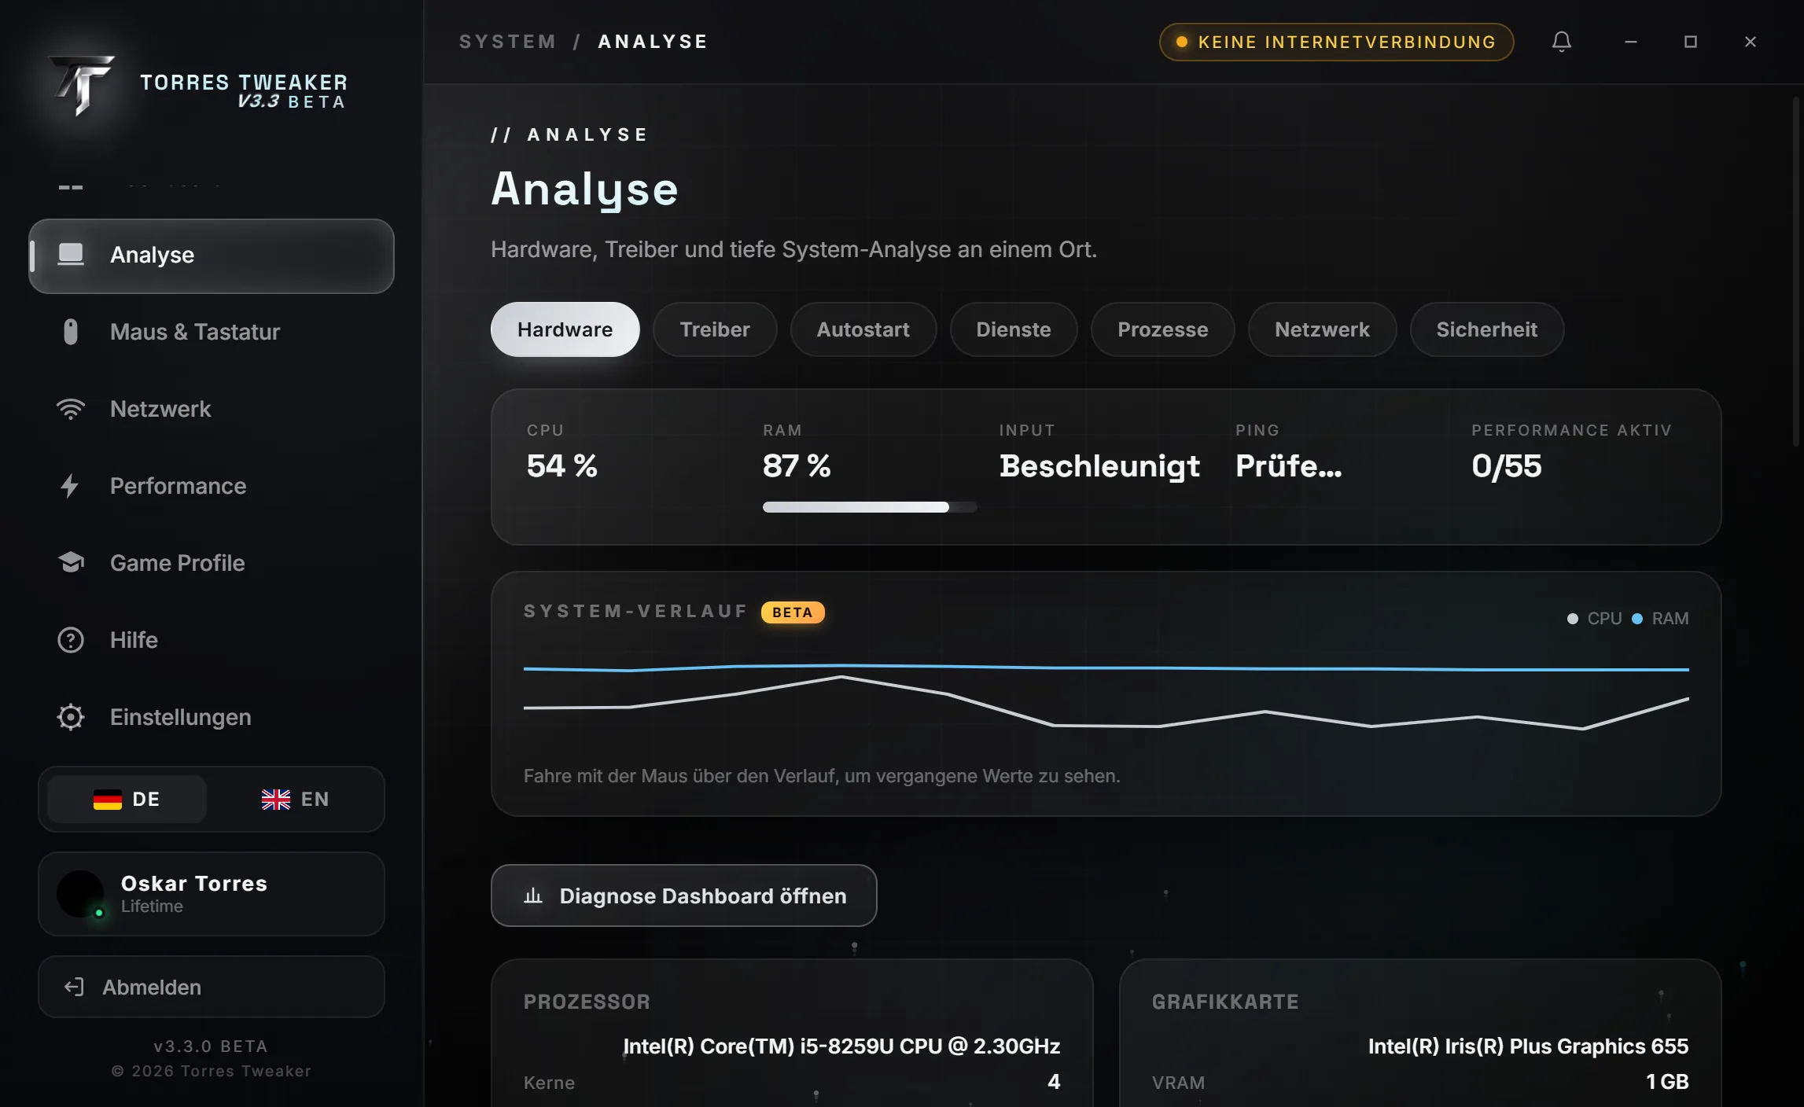
Task: Click the Torres Tweaker logo icon
Action: [82, 85]
